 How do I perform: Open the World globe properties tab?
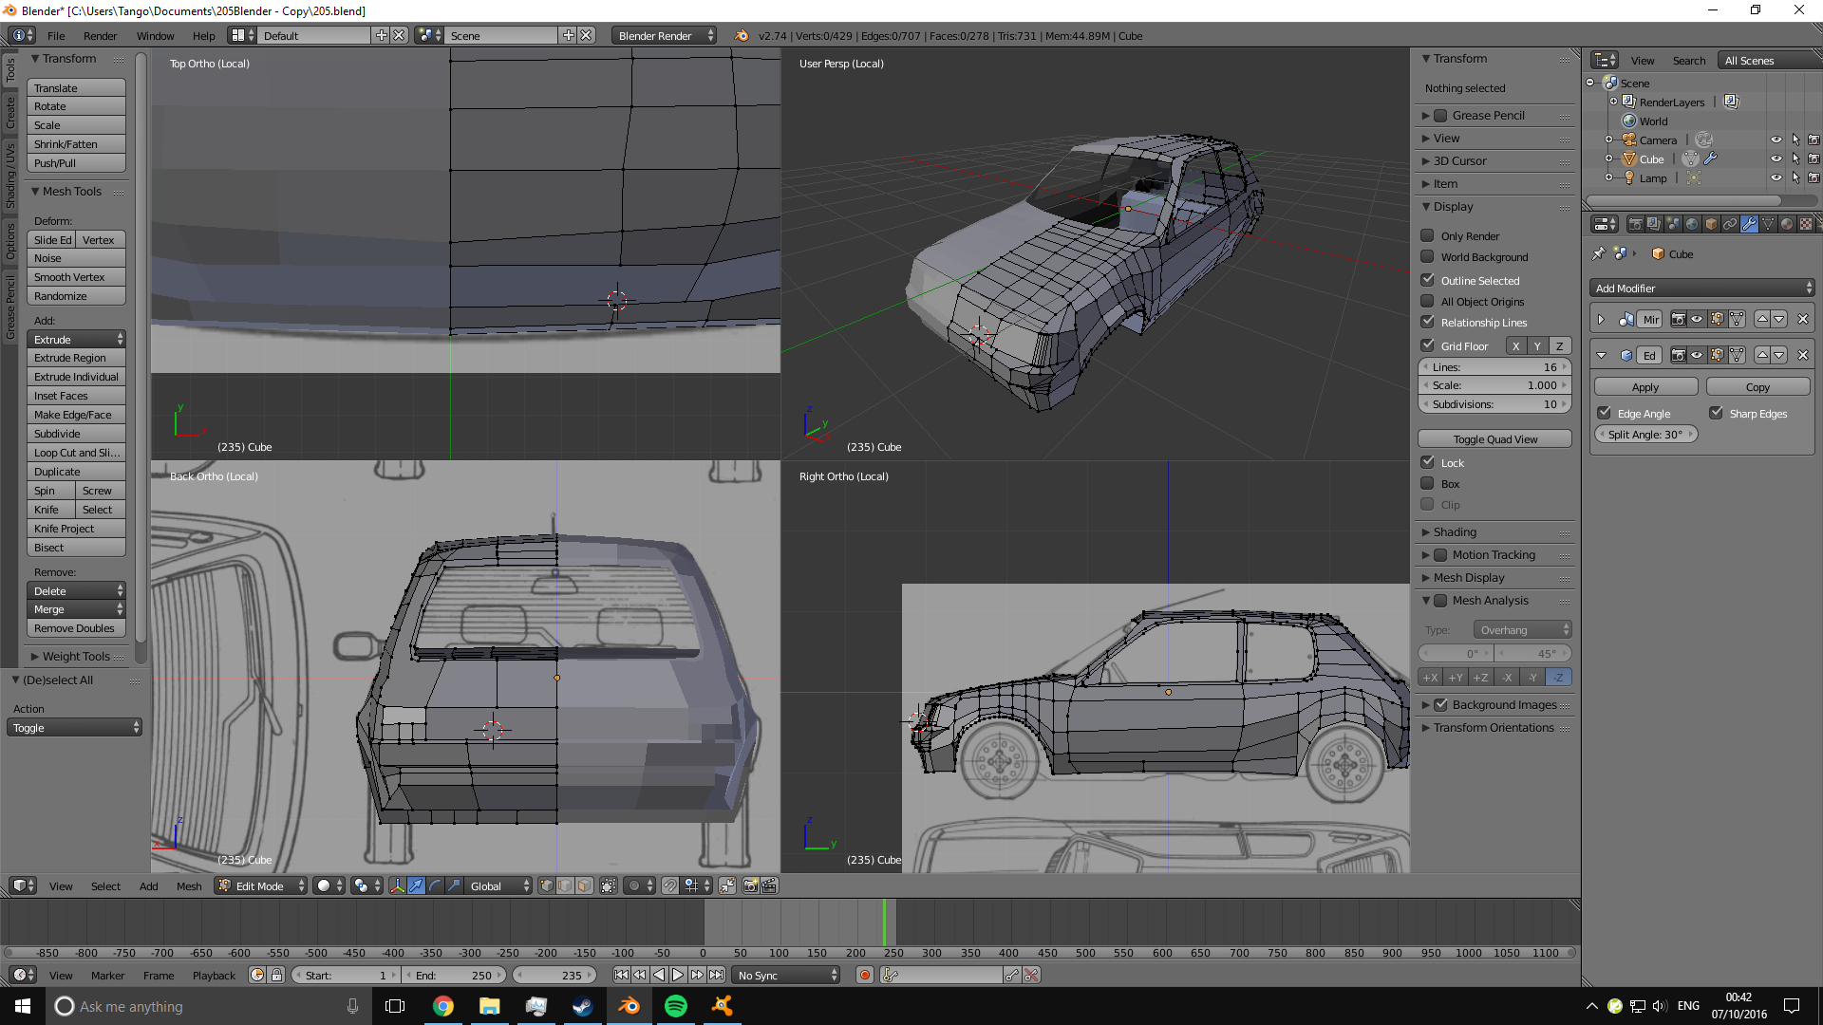click(1692, 224)
